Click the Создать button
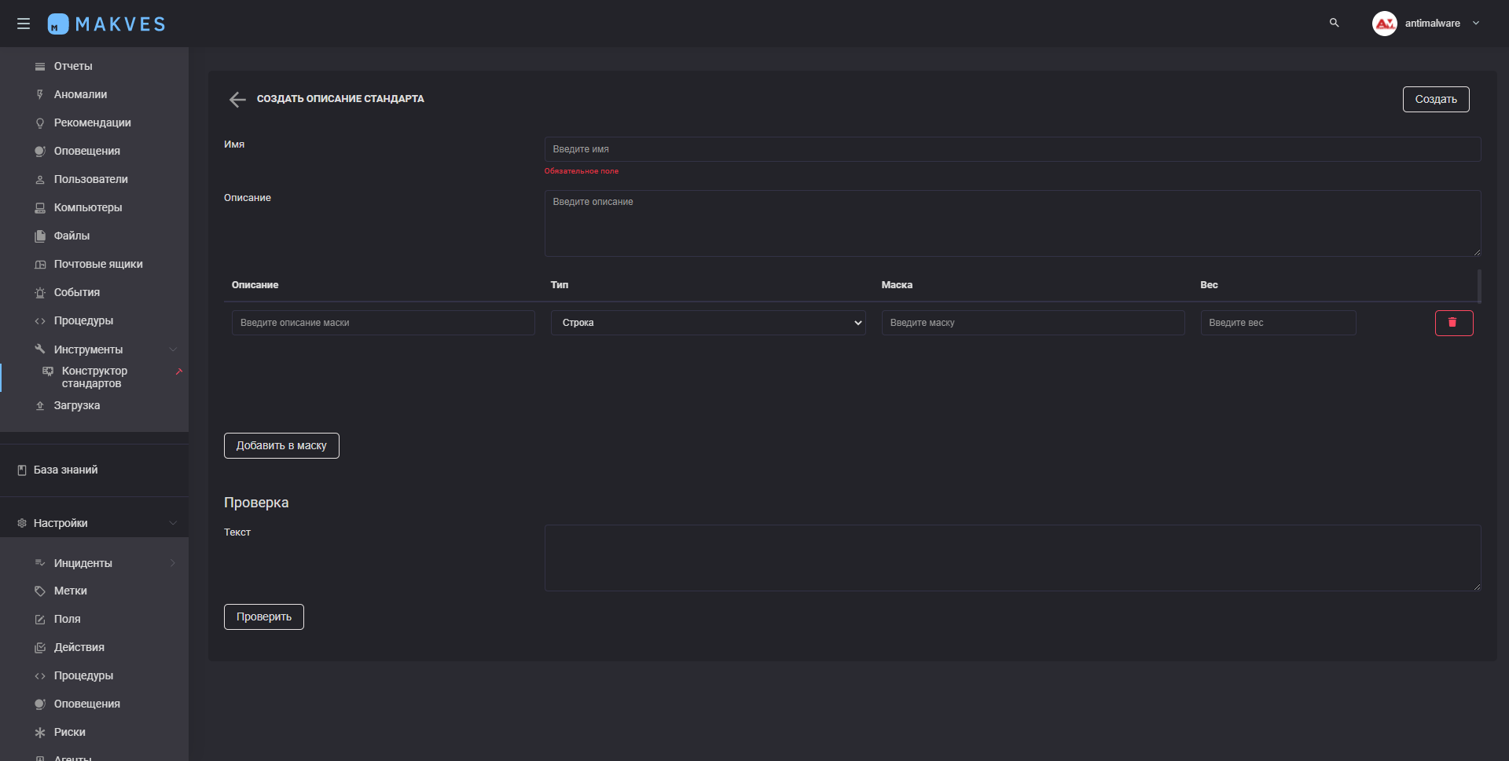This screenshot has width=1509, height=761. click(1436, 99)
